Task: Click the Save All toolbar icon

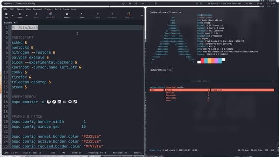Action: point(51,15)
